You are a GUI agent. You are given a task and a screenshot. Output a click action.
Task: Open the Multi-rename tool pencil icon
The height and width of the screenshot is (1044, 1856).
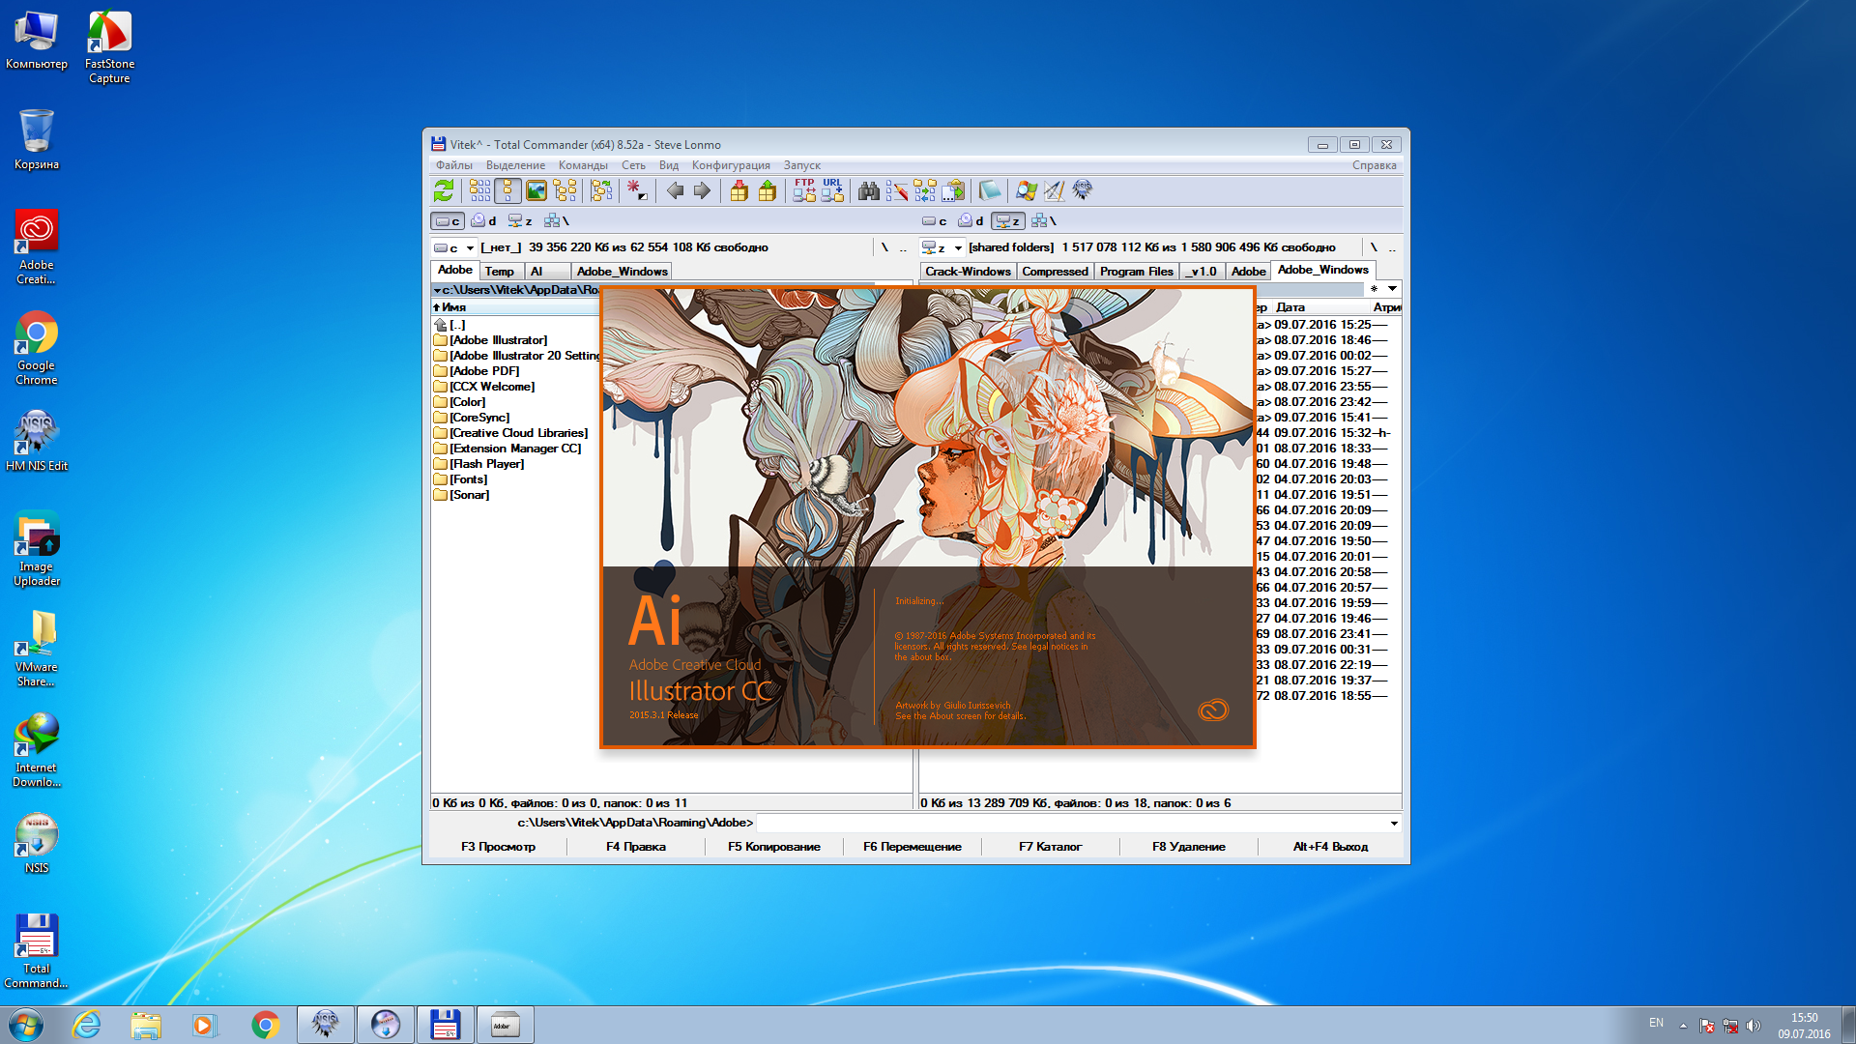(x=897, y=190)
